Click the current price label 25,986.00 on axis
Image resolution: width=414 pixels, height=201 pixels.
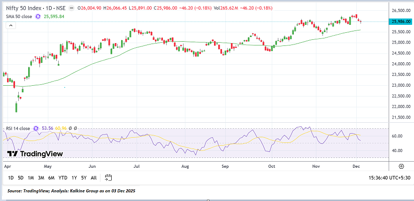(400, 22)
